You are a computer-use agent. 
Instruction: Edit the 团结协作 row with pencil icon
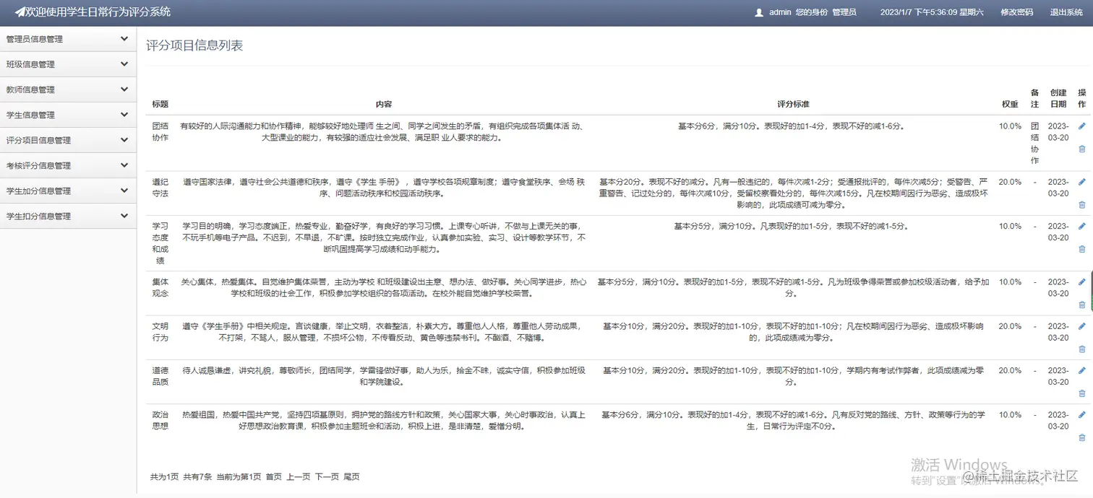(1081, 126)
